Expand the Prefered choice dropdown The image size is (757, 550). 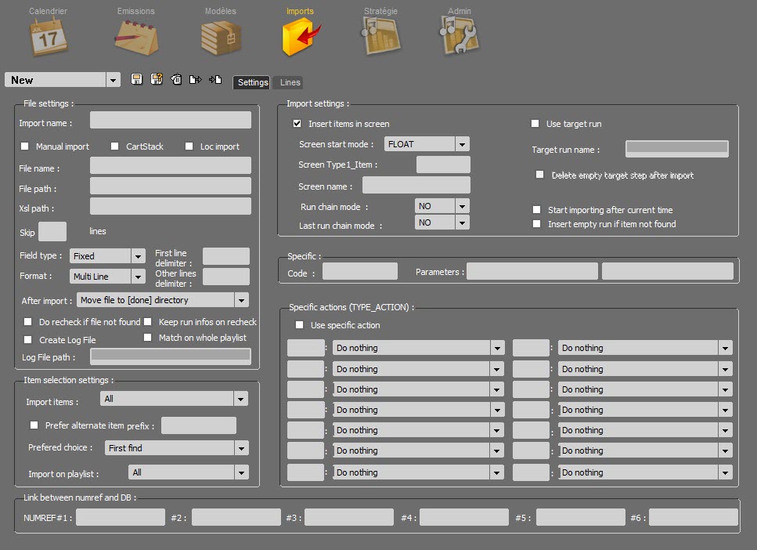pyautogui.click(x=241, y=448)
